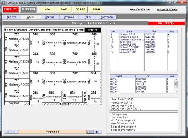
Task: Click the Adet-1 sheet count label
Action: 93,30
